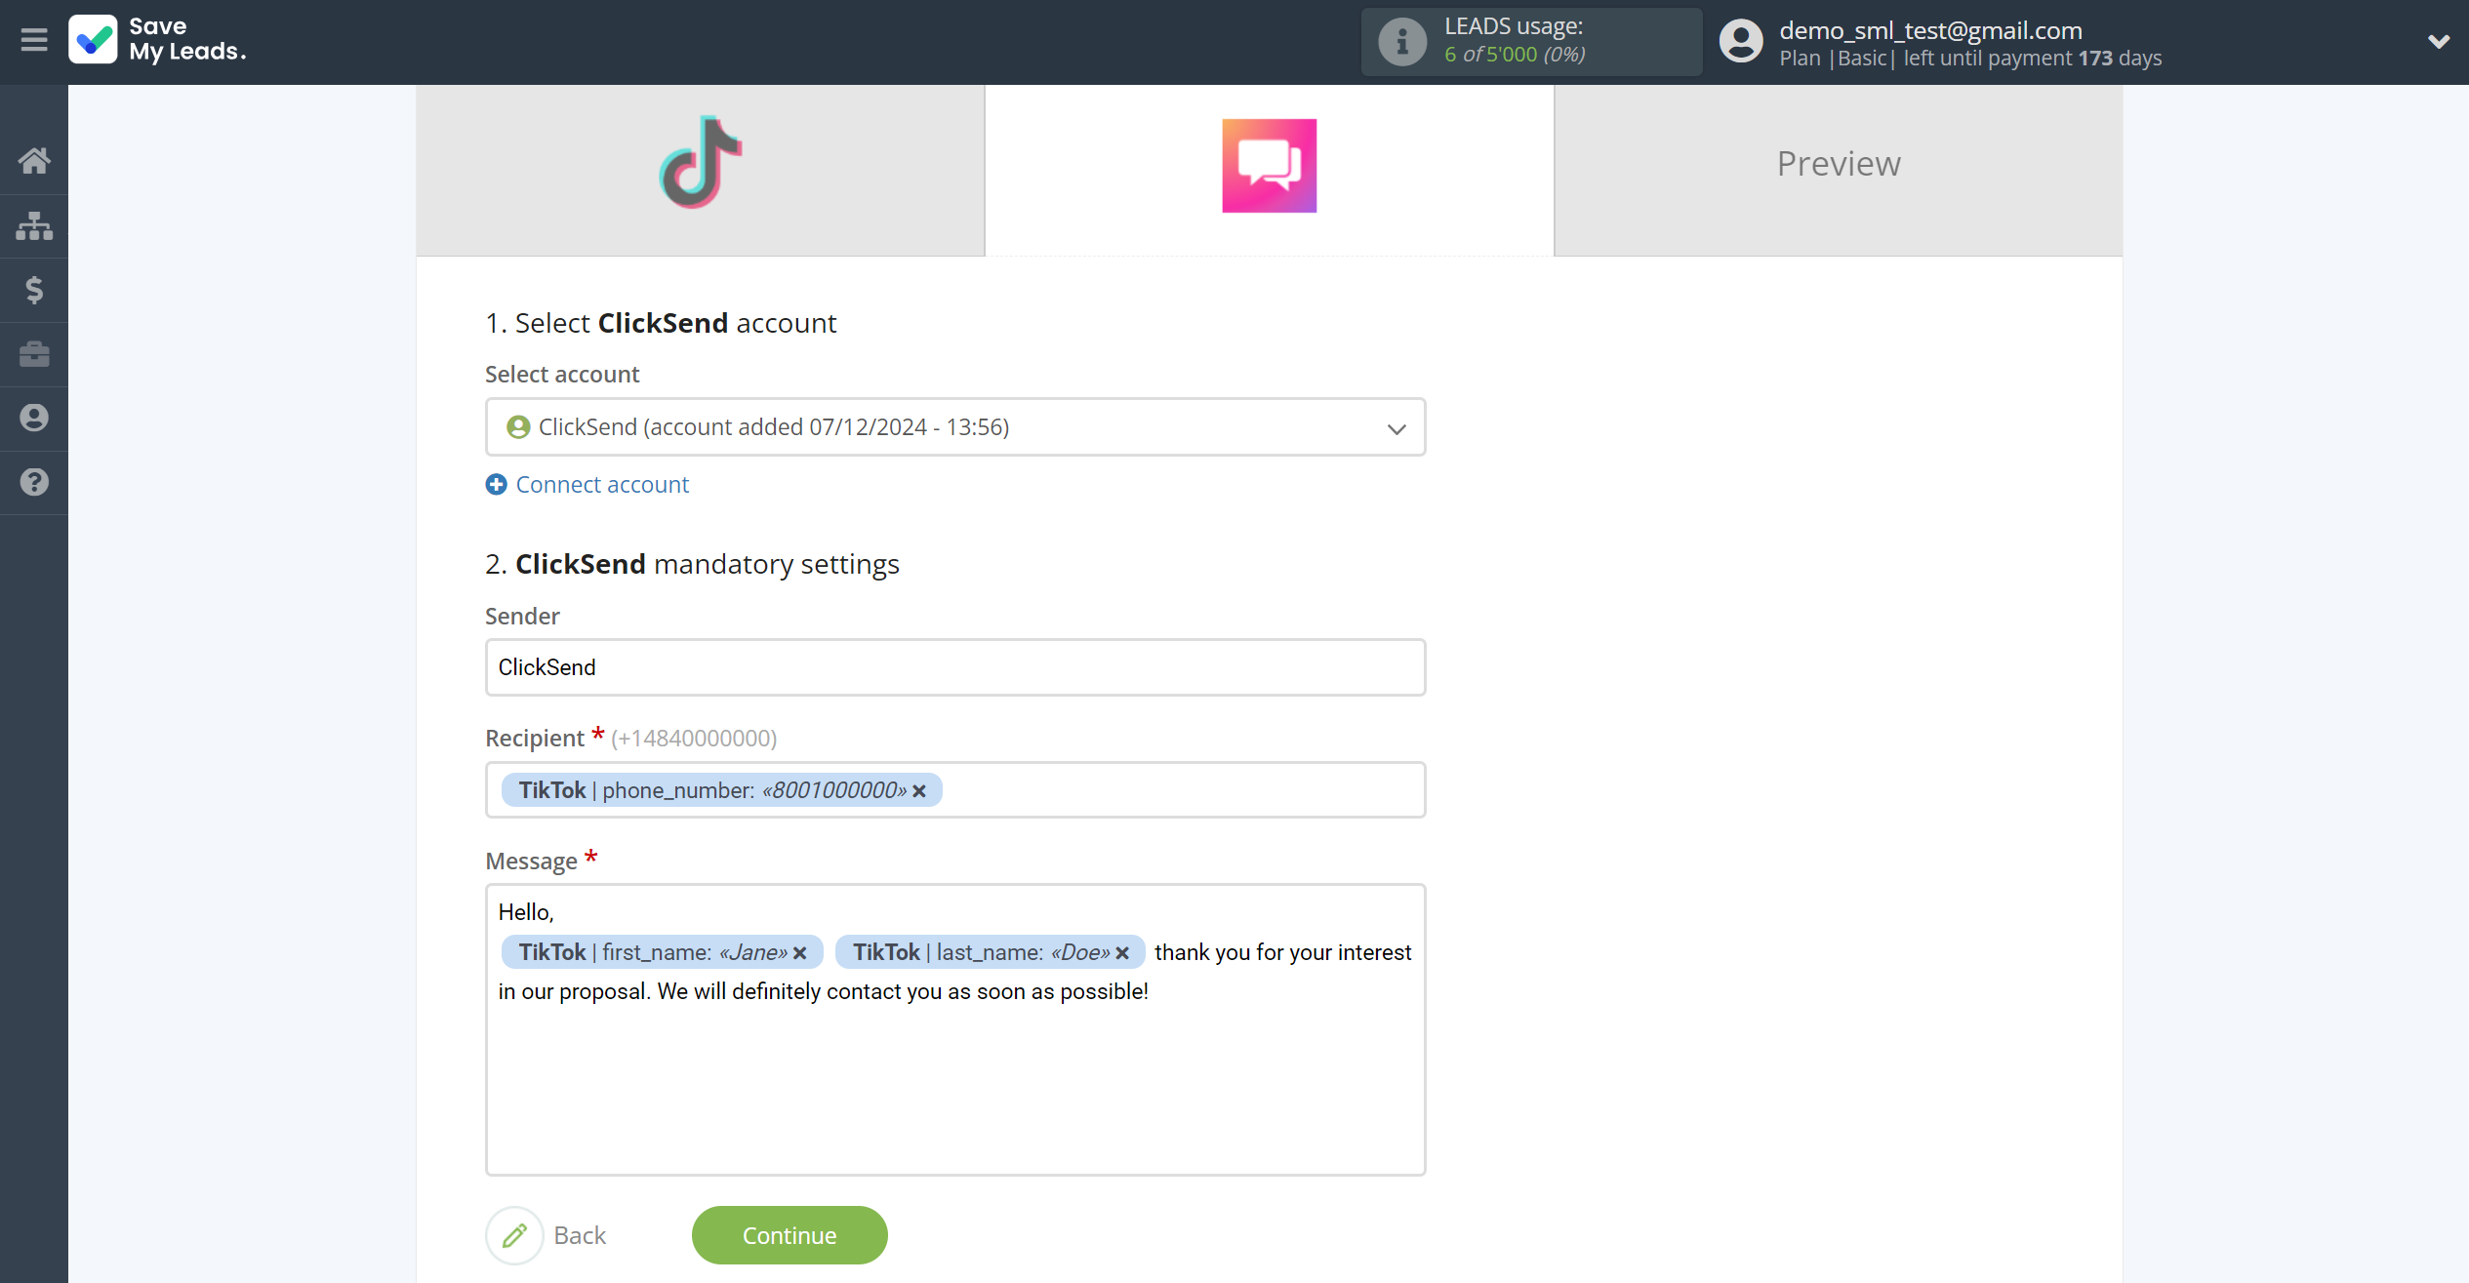This screenshot has height=1283, width=2469.
Task: Remove the last_name tag from Message
Action: point(1122,953)
